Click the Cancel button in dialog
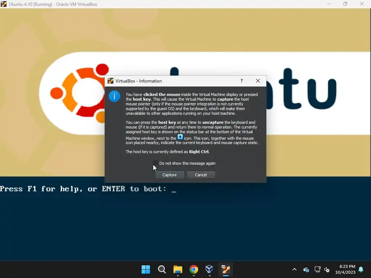Viewport: 371px width, 278px height. coord(201,175)
